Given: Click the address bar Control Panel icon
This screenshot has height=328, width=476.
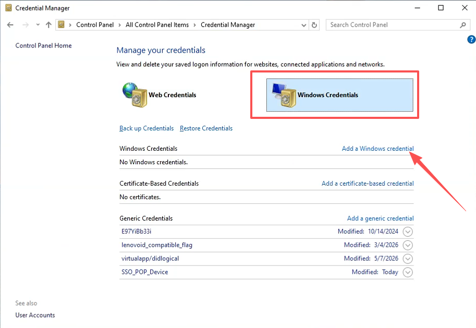Looking at the screenshot, I should [x=61, y=25].
